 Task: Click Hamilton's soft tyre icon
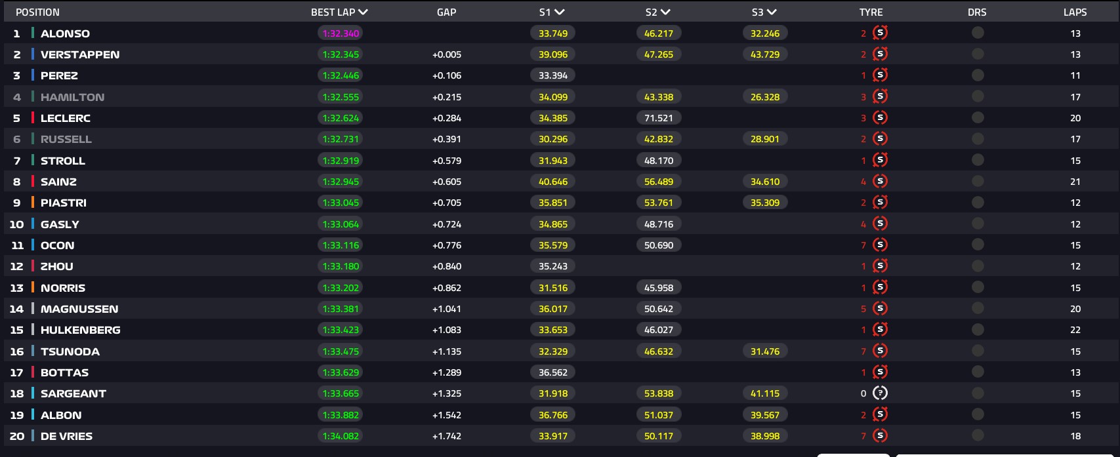pyautogui.click(x=880, y=96)
